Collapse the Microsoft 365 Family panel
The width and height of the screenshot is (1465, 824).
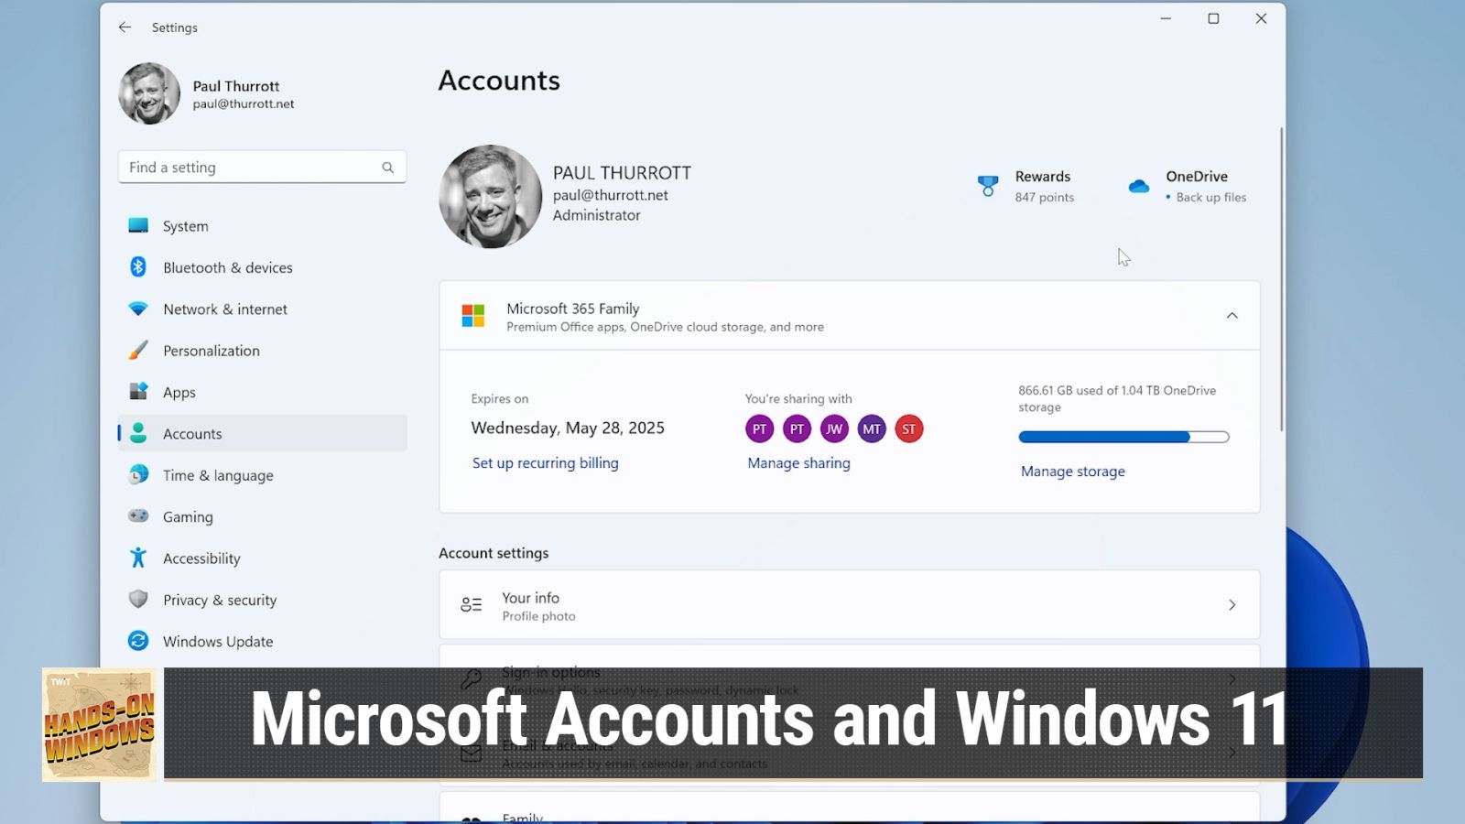coord(1231,315)
